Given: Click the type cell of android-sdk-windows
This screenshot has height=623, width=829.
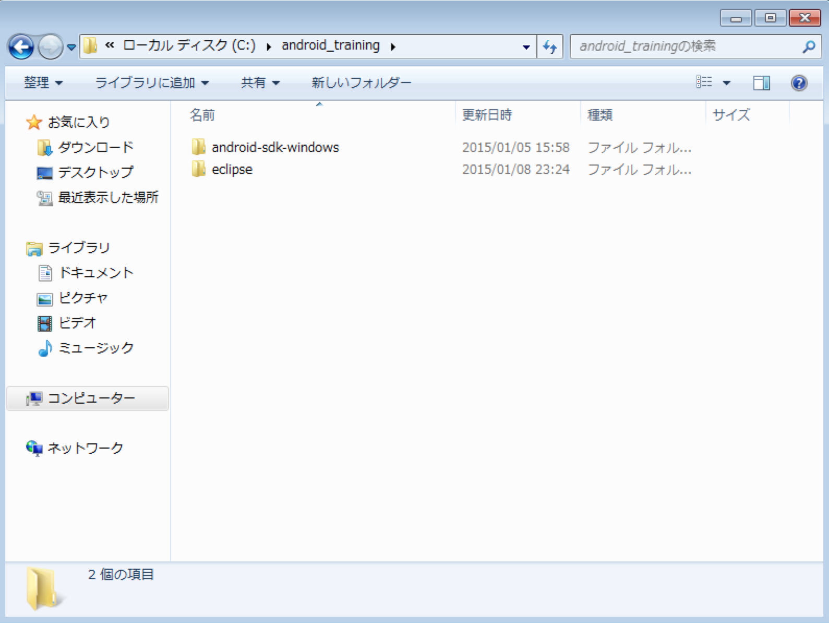Looking at the screenshot, I should tap(640, 148).
